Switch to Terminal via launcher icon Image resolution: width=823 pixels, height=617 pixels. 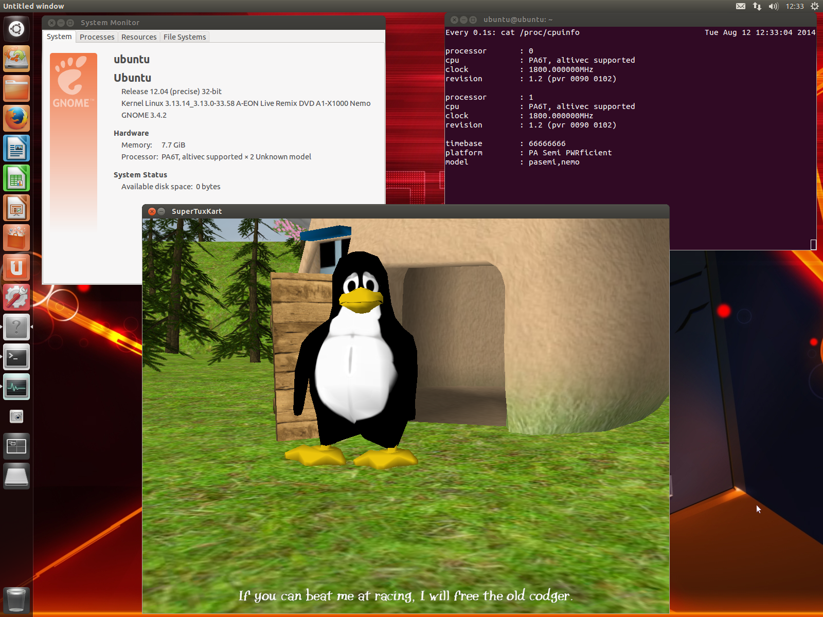coord(16,357)
